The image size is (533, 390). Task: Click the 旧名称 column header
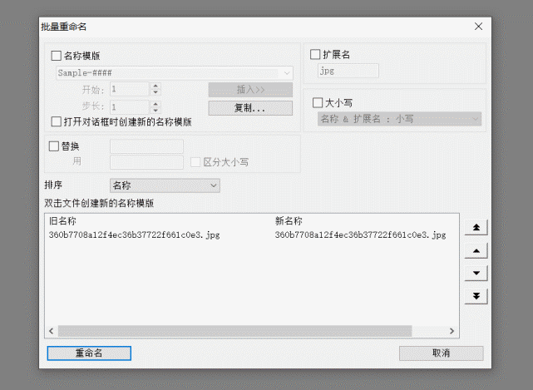coord(62,221)
